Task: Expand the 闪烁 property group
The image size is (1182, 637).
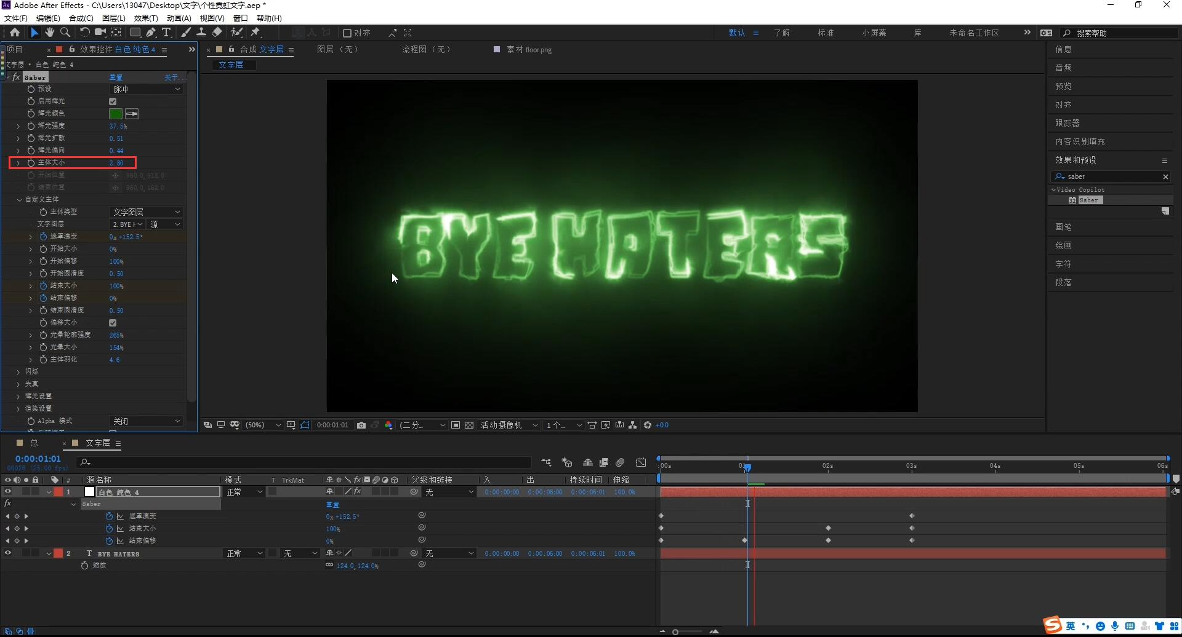Action: point(18,372)
